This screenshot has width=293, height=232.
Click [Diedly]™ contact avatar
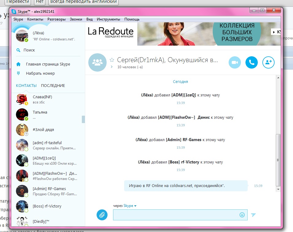22,221
